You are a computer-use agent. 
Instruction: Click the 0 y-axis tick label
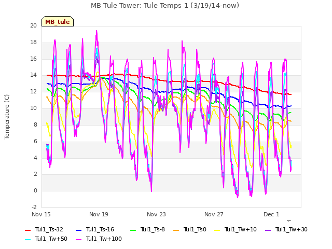pos(35,190)
